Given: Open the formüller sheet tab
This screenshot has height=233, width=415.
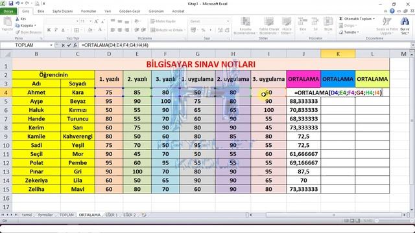Looking at the screenshot, I should [x=45, y=215].
